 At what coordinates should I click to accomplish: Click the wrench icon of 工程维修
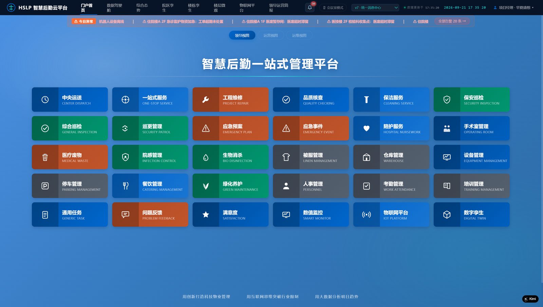pos(206,99)
